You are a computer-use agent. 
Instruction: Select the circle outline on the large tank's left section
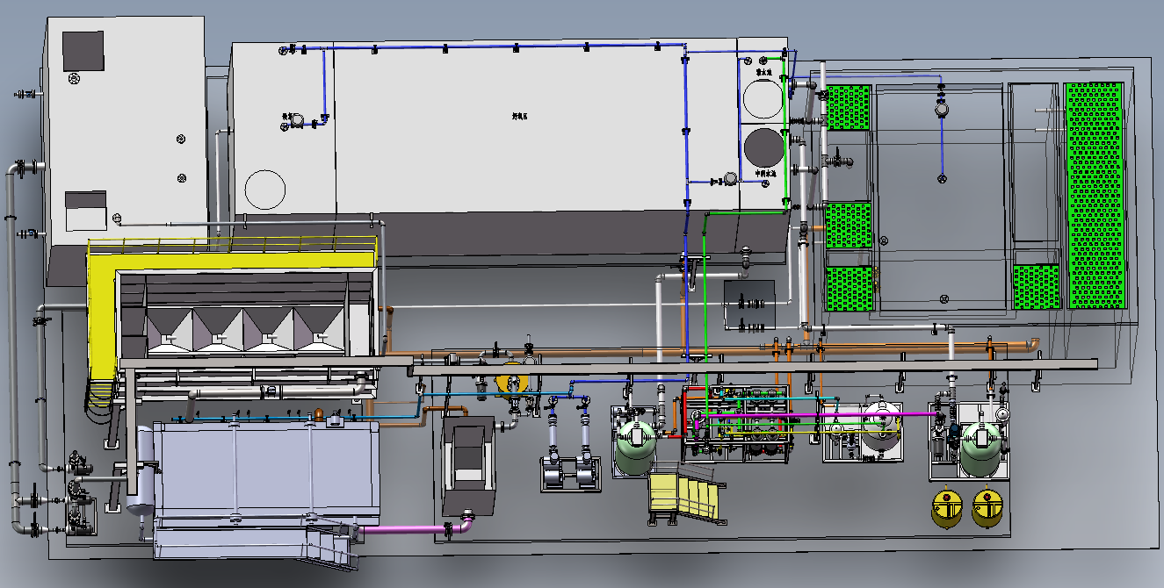[x=265, y=189]
